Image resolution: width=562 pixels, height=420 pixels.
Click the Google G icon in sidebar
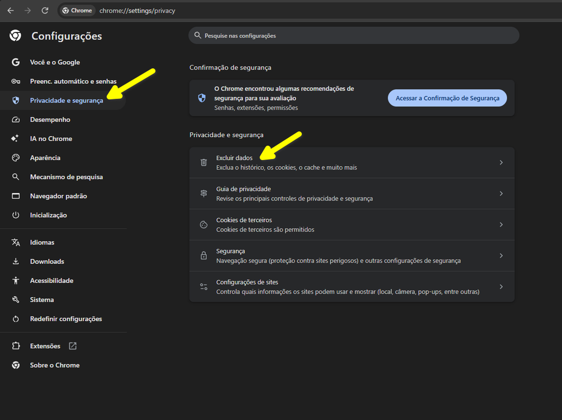[x=16, y=63]
